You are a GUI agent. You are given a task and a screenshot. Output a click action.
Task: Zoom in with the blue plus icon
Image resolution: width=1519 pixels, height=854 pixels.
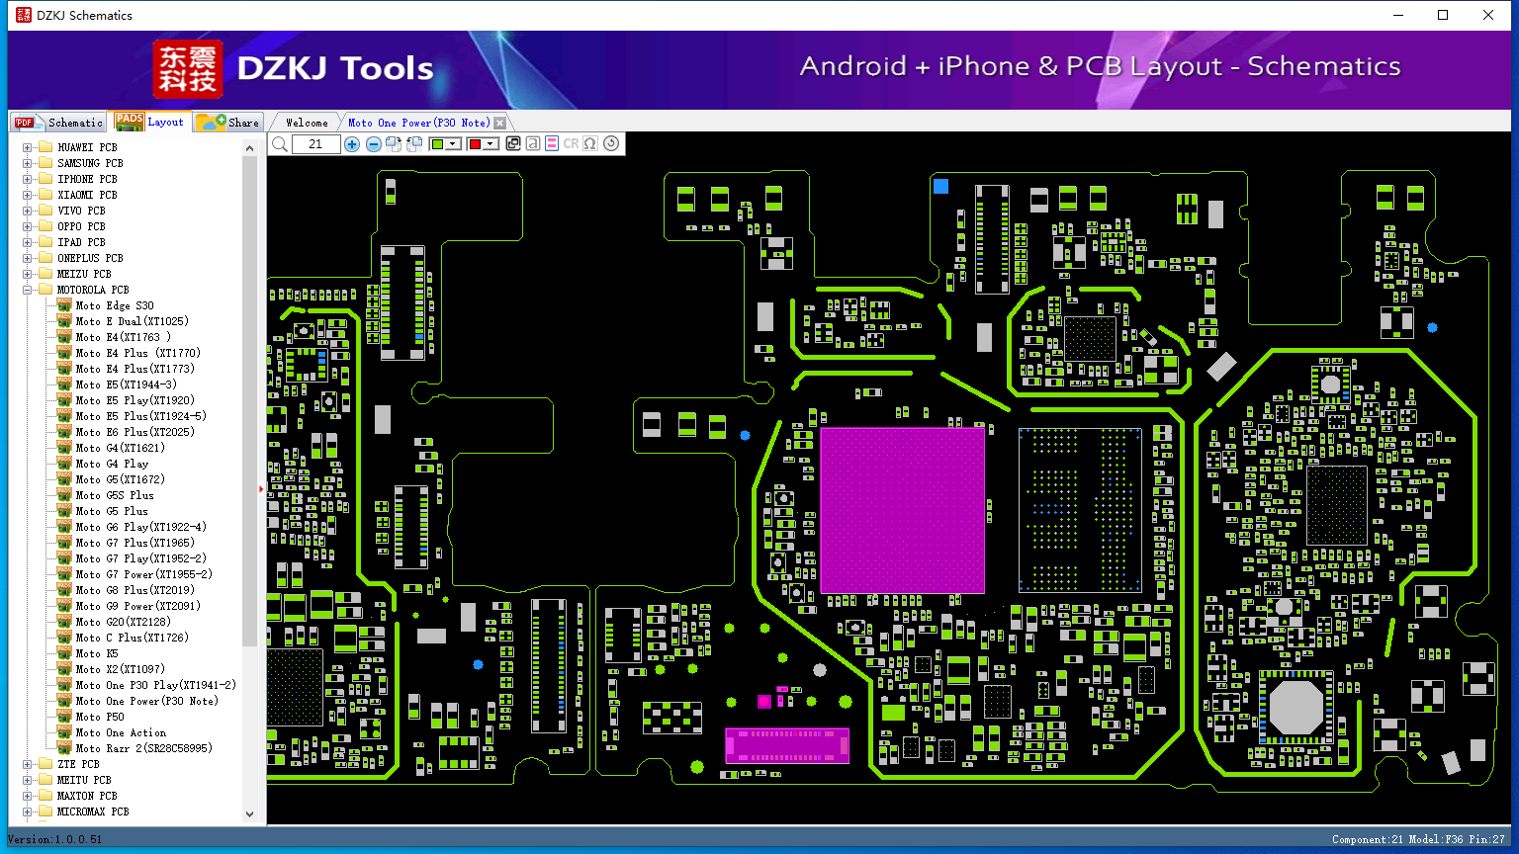(x=352, y=144)
